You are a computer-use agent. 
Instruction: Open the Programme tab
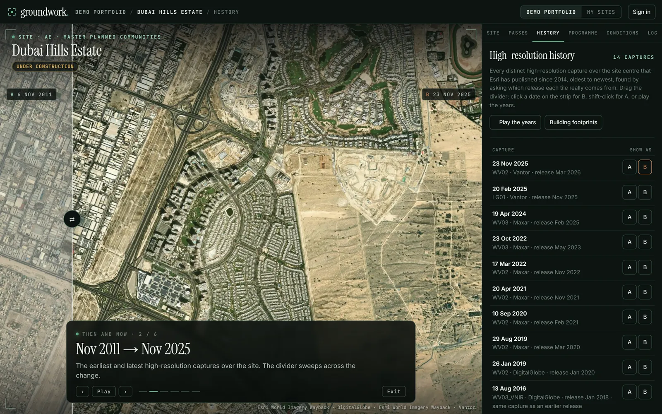pyautogui.click(x=583, y=33)
